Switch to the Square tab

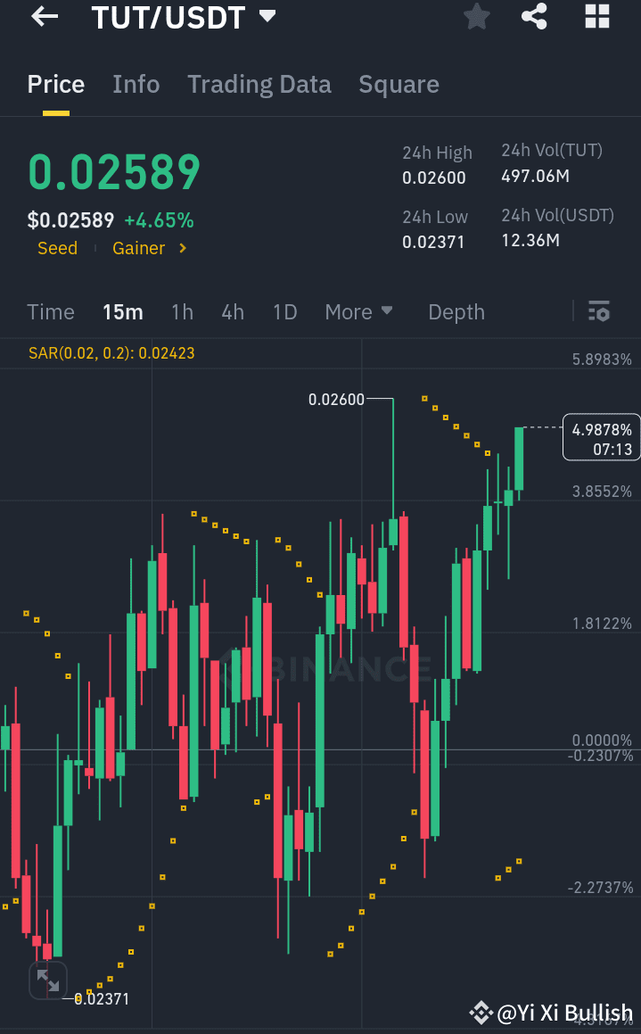pyautogui.click(x=399, y=84)
